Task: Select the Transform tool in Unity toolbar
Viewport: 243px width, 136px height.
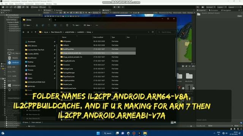Action: coord(23,7)
